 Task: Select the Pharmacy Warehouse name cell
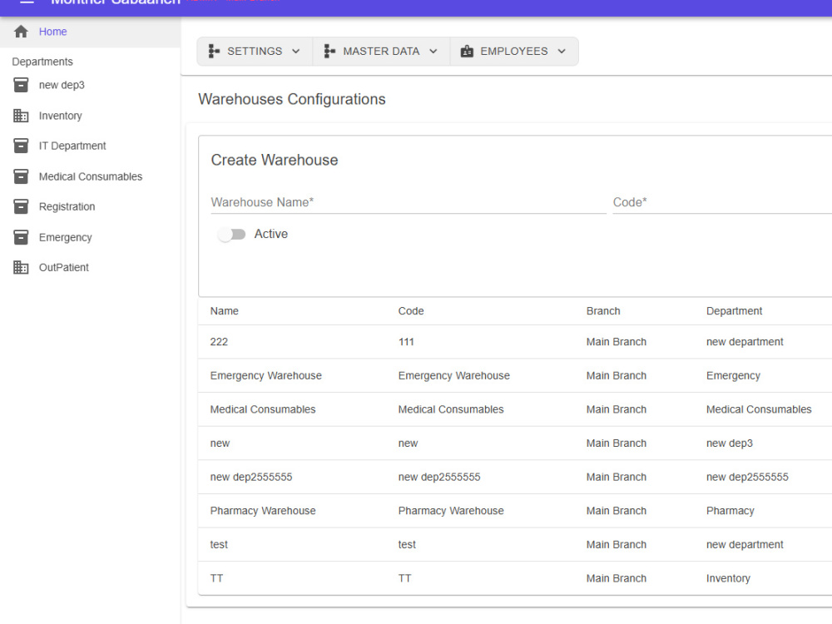tap(263, 511)
